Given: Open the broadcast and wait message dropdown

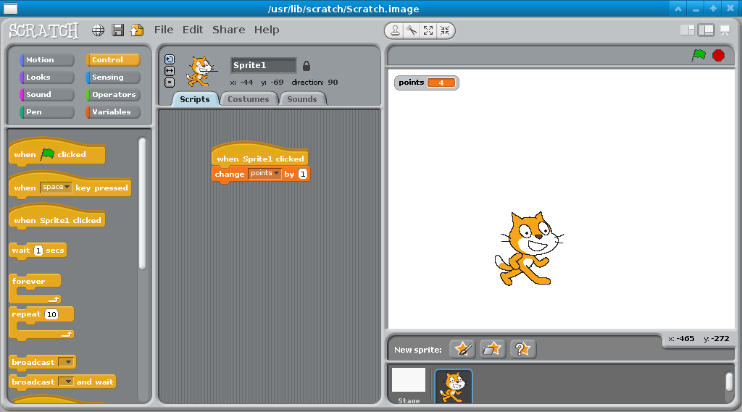Looking at the screenshot, I should tap(66, 382).
